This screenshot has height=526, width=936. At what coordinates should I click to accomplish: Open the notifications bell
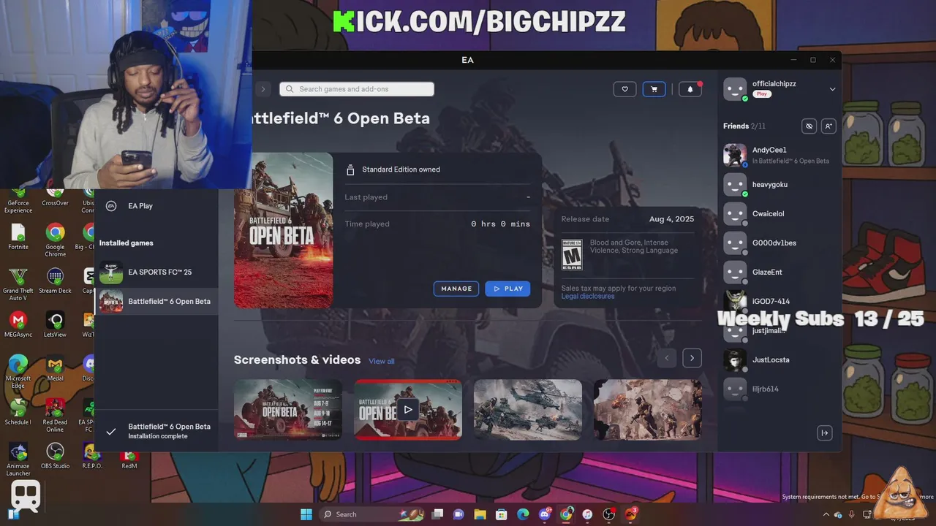[x=690, y=89]
